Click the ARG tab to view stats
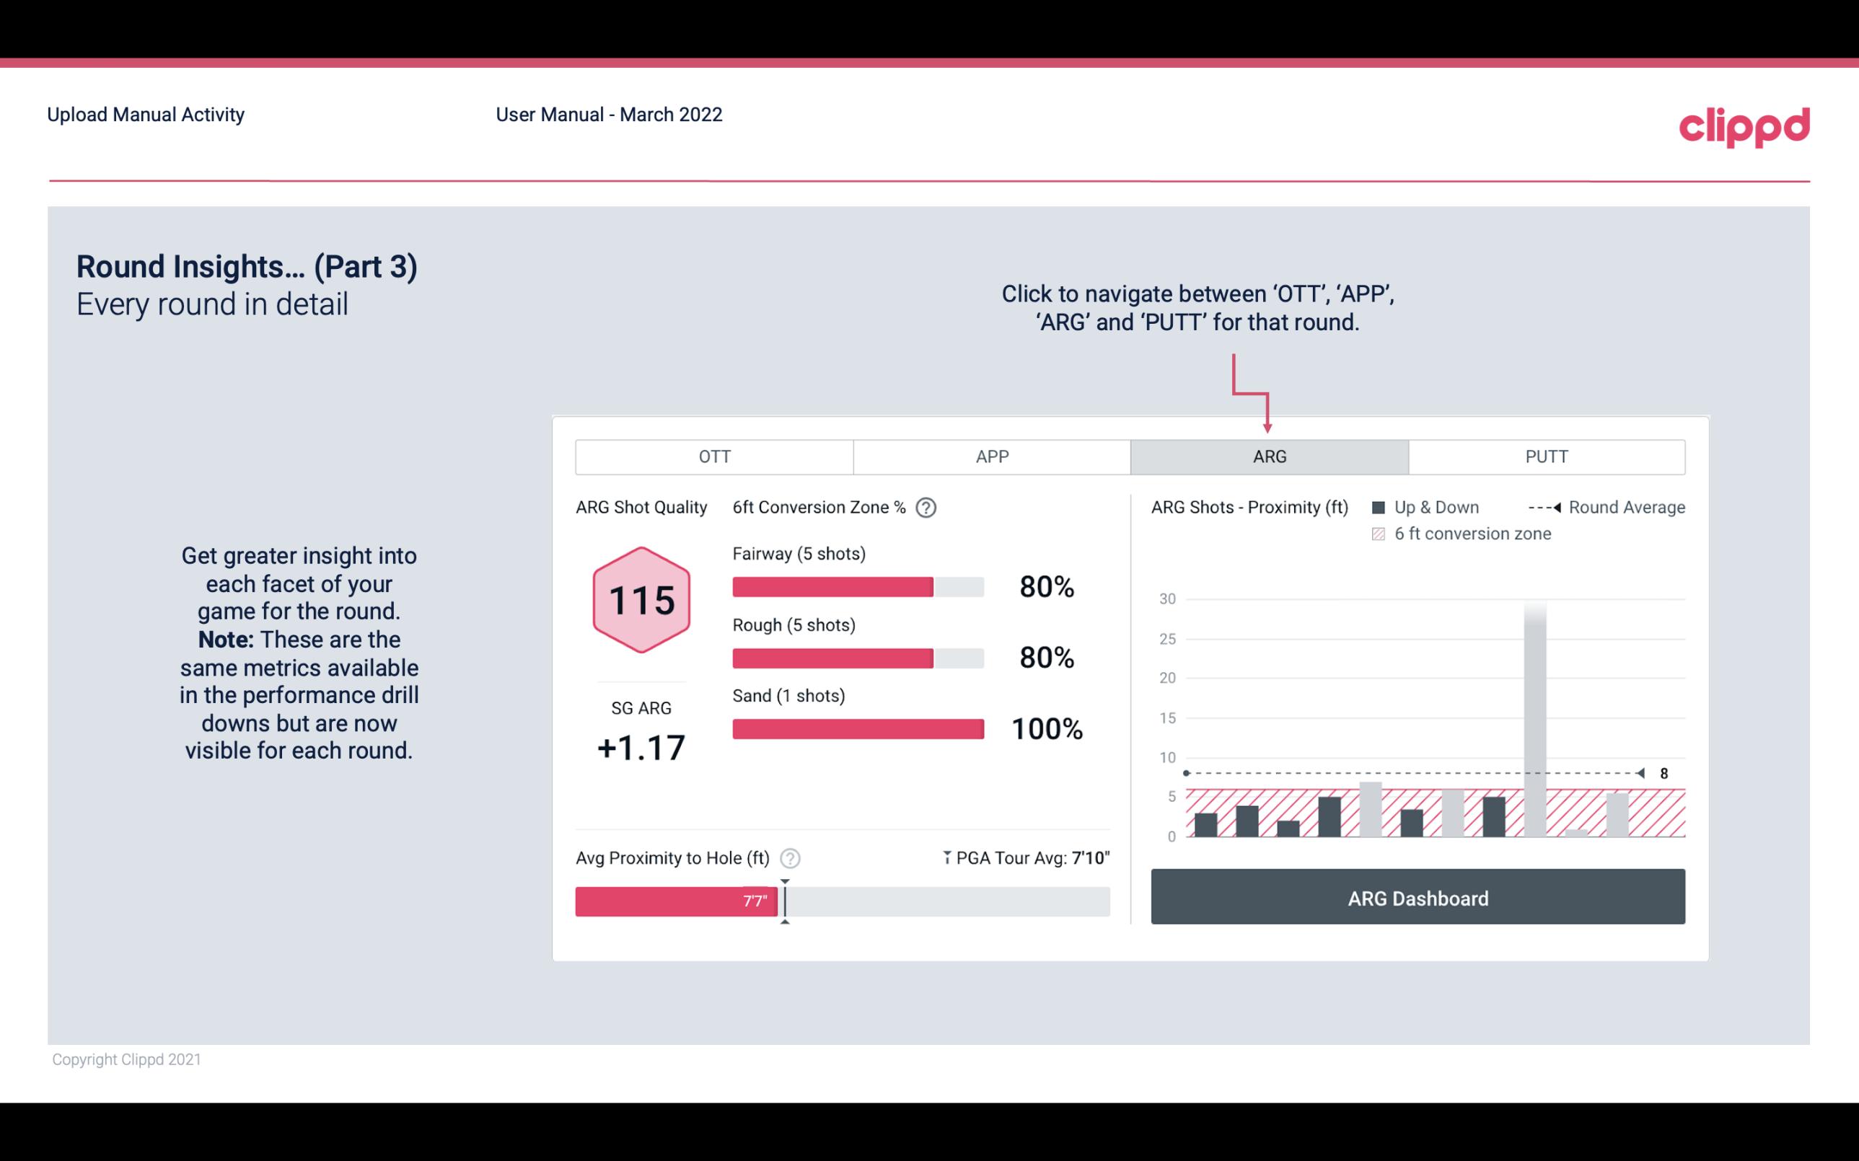 click(1267, 457)
